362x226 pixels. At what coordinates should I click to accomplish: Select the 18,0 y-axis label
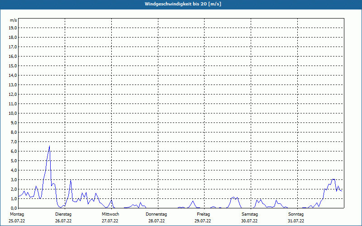pyautogui.click(x=13, y=38)
